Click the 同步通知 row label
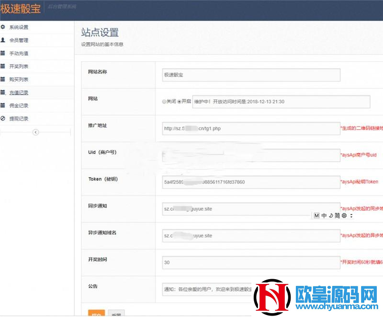The image size is (383, 317). coord(98,206)
